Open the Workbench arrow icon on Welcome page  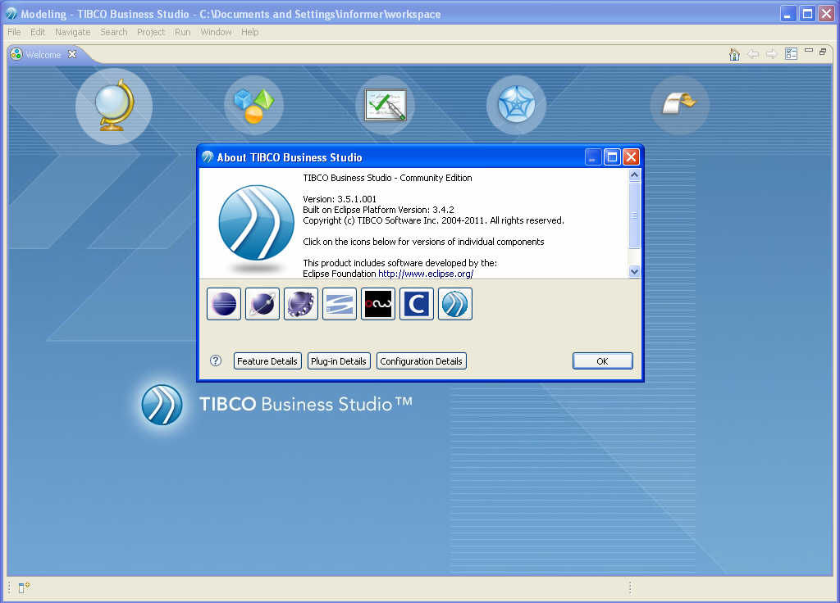click(679, 105)
